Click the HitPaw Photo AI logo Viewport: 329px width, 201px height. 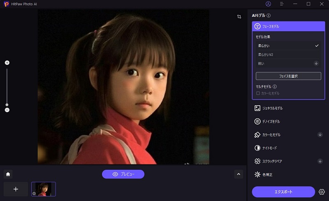(7, 4)
